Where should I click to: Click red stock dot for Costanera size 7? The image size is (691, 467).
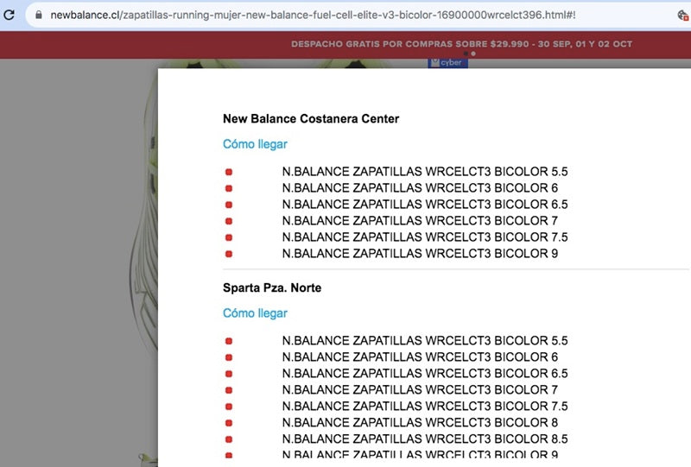point(229,221)
